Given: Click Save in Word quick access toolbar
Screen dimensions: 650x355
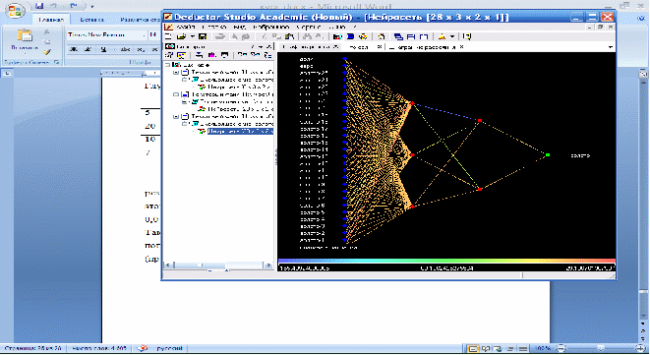Looking at the screenshot, I should [x=39, y=6].
